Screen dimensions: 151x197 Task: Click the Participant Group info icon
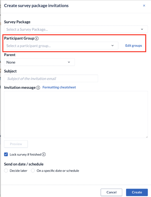click(37, 38)
